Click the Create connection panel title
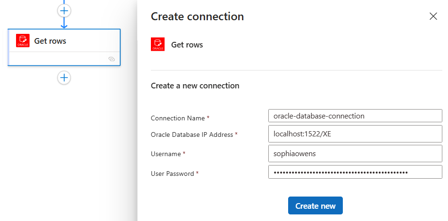The image size is (448, 221). [x=197, y=16]
